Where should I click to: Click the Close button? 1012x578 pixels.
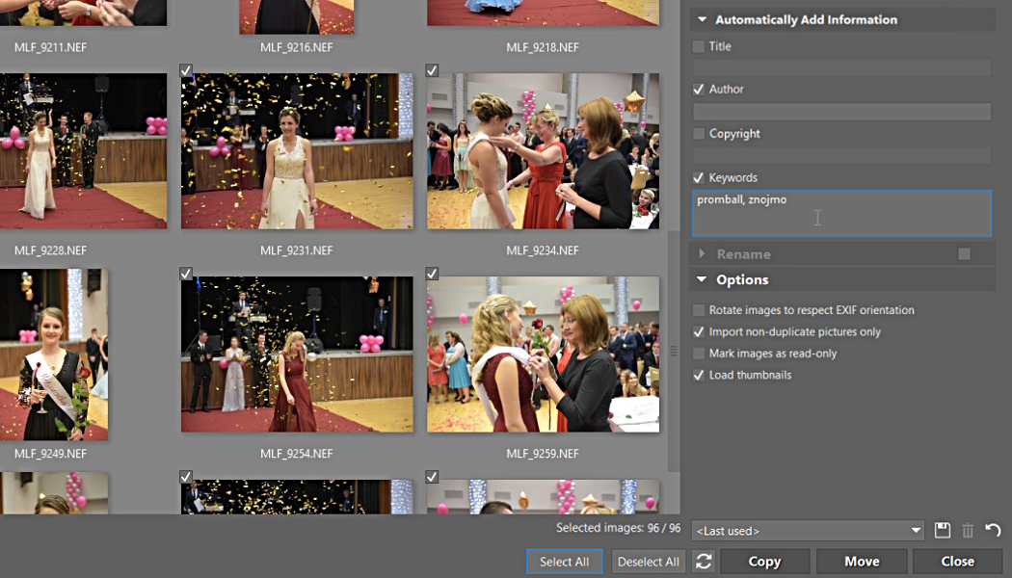958,562
